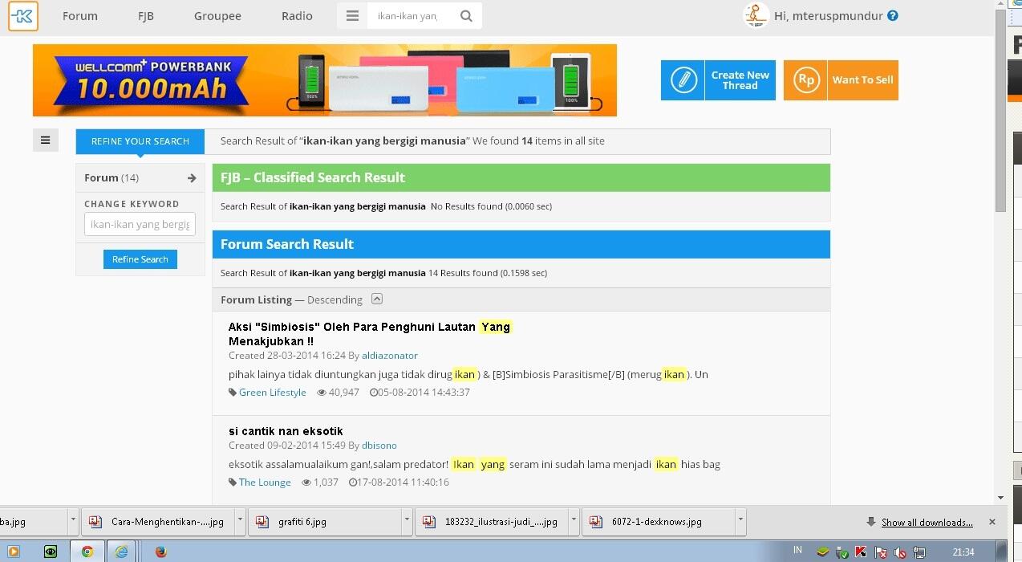The height and width of the screenshot is (562, 1022).
Task: Click Show all downloads link
Action: click(x=927, y=523)
